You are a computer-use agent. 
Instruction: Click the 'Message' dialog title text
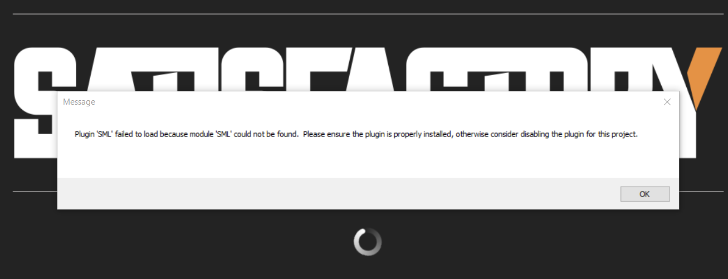pos(79,102)
